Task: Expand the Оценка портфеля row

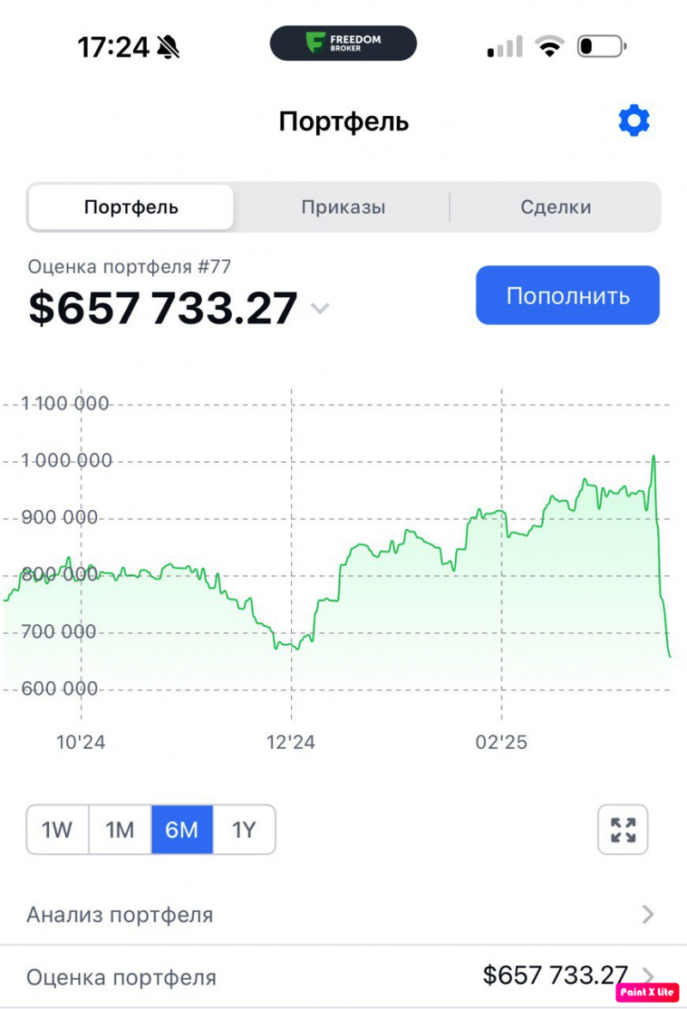Action: tap(343, 976)
